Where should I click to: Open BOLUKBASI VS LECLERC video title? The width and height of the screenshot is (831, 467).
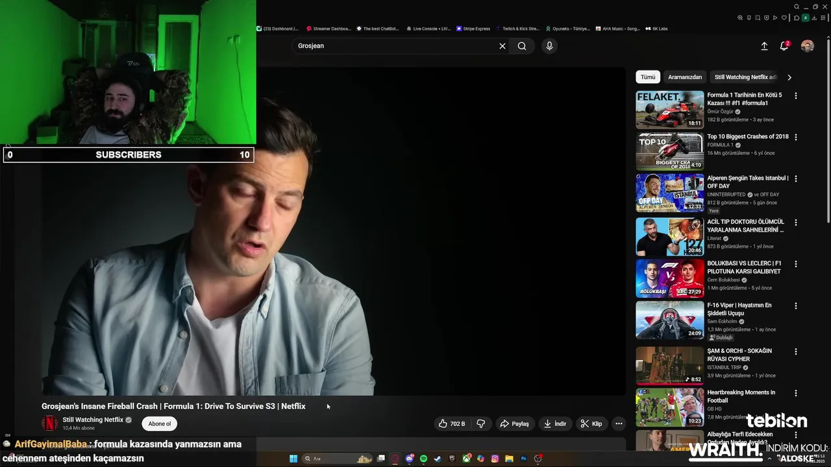(x=744, y=267)
